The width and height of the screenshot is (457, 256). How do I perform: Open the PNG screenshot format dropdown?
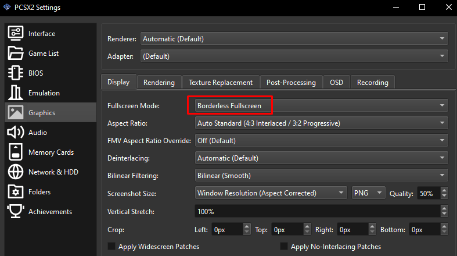tap(369, 193)
